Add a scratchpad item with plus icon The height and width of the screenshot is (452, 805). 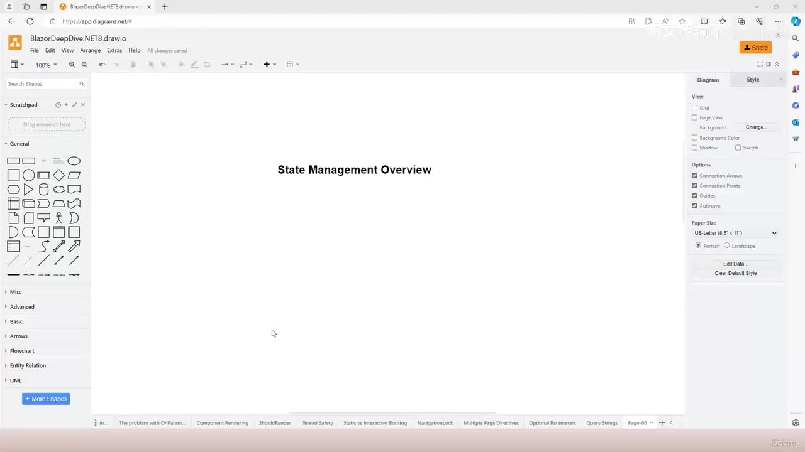66,105
